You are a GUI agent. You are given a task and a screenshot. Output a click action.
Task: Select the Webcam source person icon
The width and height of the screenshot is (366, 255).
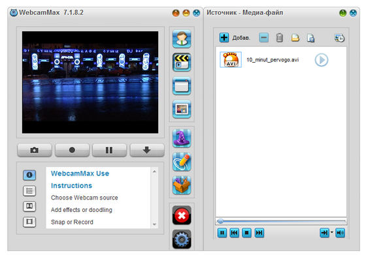click(182, 39)
